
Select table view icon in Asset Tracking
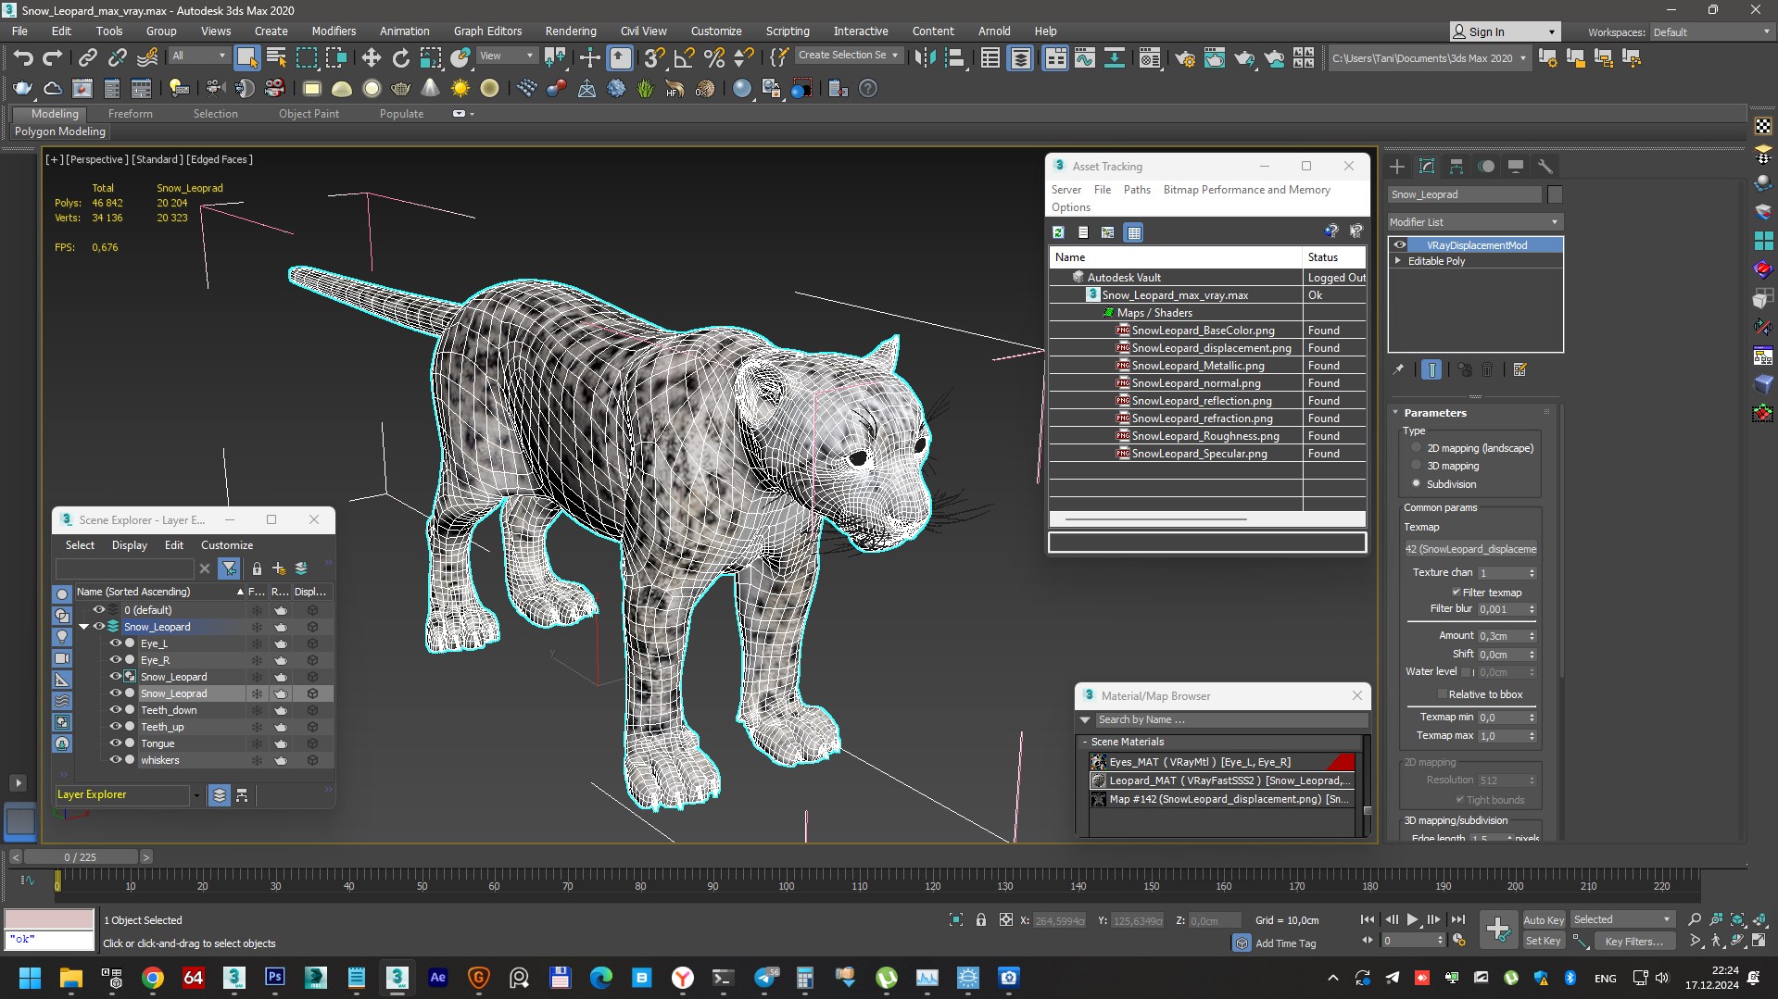coord(1133,232)
